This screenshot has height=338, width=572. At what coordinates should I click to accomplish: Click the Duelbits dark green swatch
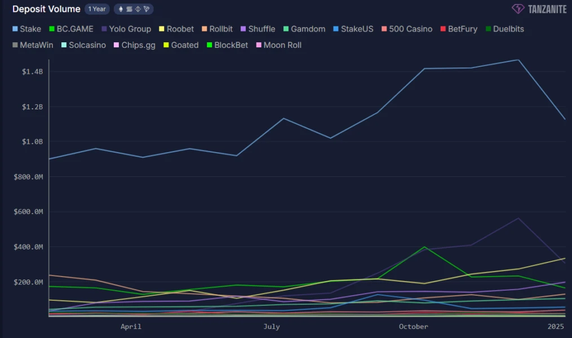[488, 29]
